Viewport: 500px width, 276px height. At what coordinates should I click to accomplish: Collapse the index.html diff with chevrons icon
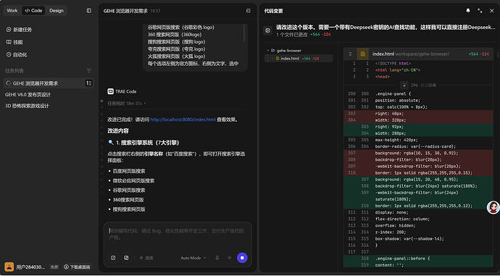click(x=351, y=54)
